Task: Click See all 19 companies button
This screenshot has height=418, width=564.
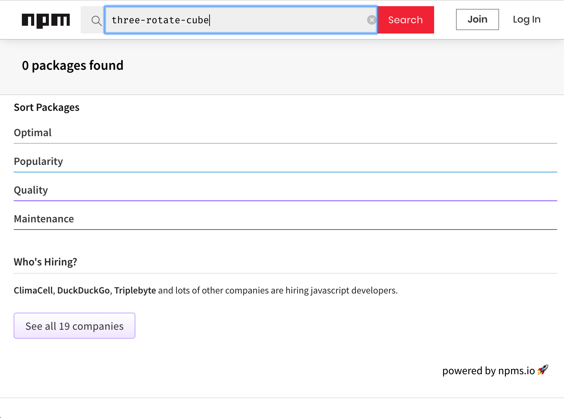Action: coord(75,326)
